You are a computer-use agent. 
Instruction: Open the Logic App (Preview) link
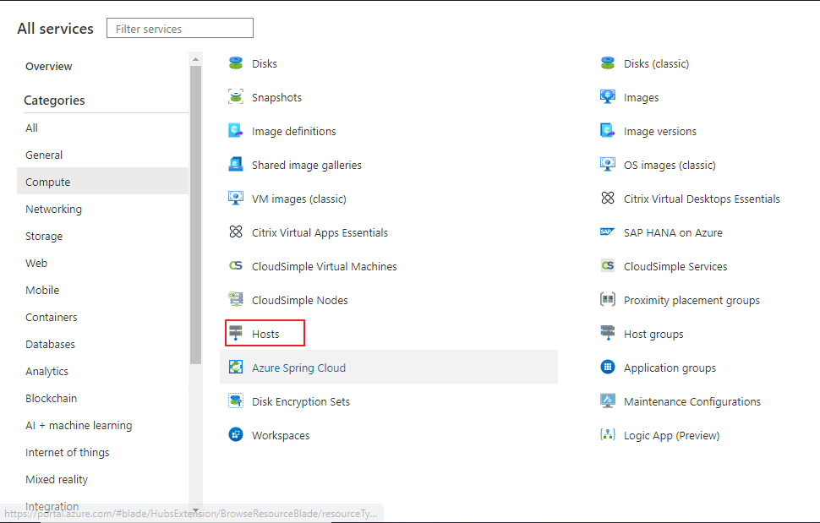coord(671,436)
